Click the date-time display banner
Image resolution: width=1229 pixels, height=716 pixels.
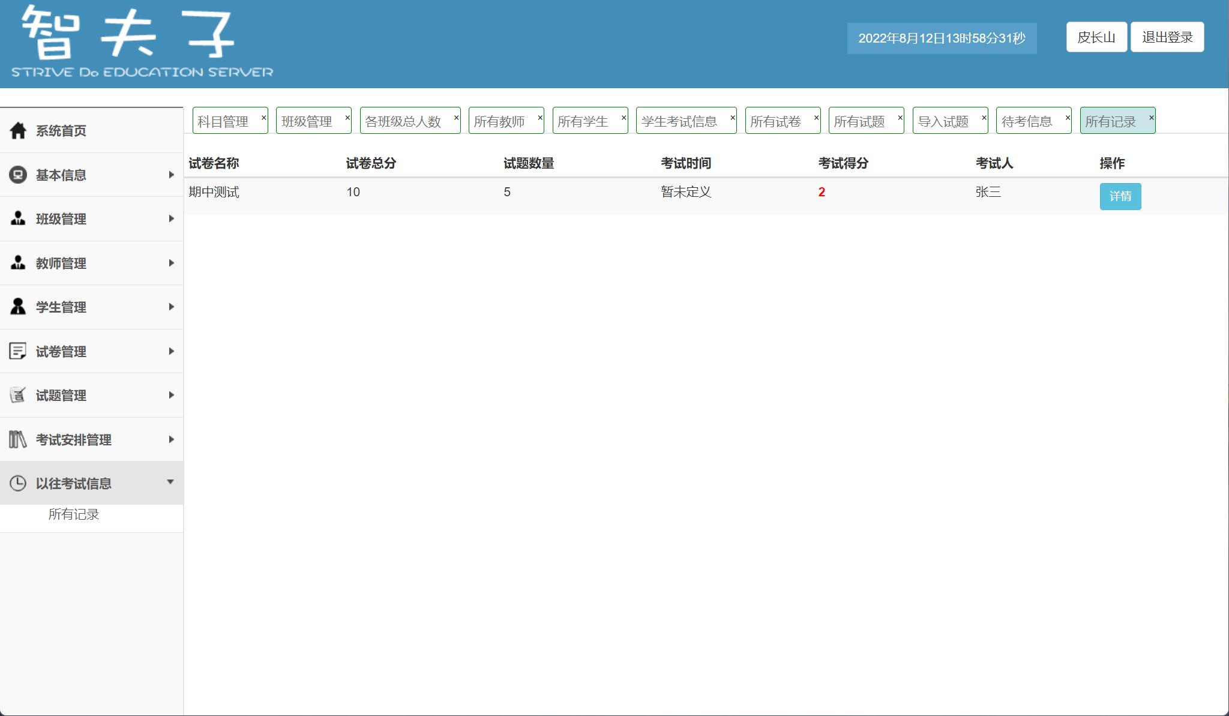coord(941,38)
